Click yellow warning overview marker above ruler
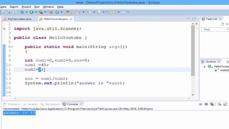Screen dimensions: 229x129 click(196, 24)
